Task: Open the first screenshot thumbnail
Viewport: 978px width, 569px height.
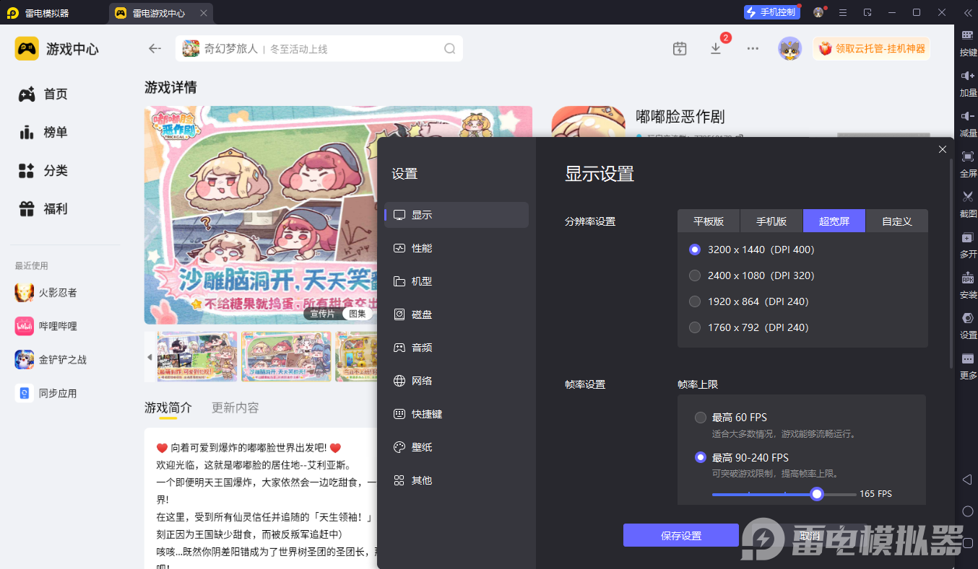Action: (x=197, y=357)
